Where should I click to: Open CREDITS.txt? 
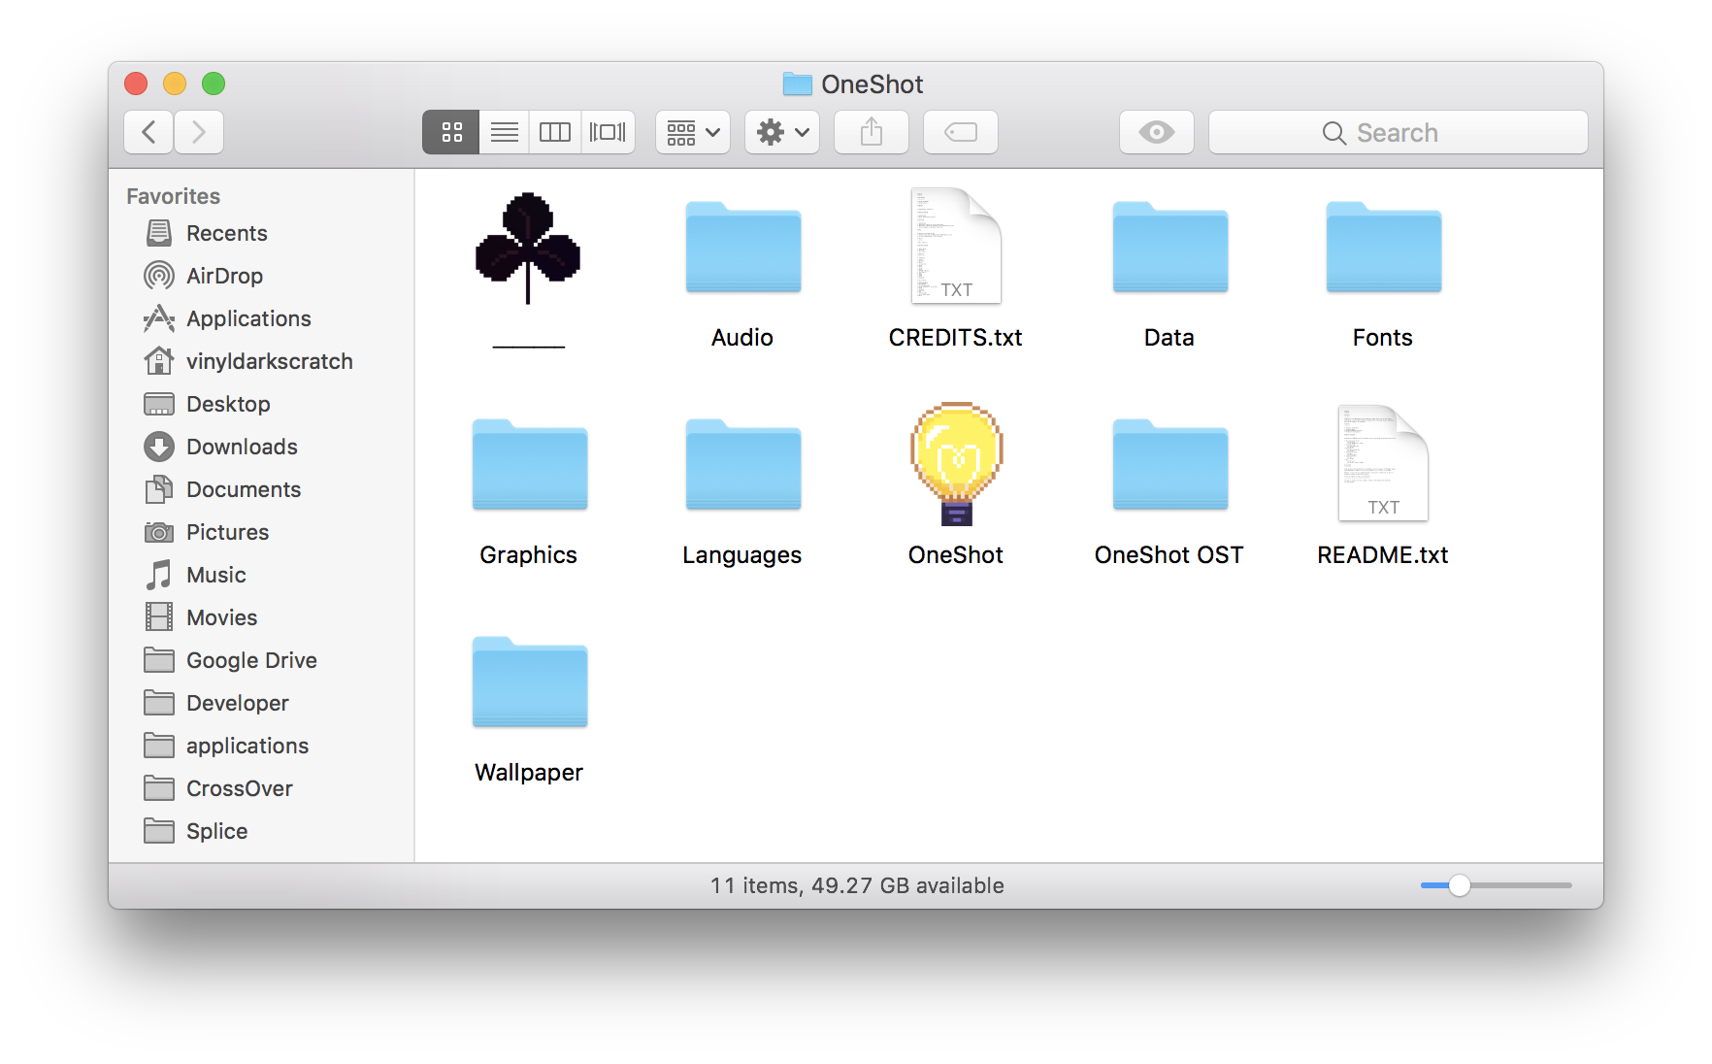click(955, 247)
